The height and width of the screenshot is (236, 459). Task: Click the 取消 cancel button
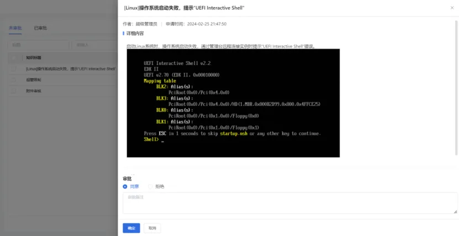point(152,228)
